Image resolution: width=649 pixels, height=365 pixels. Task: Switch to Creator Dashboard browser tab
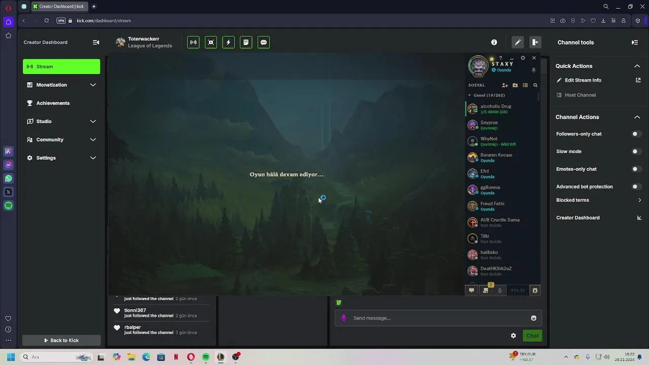click(59, 7)
